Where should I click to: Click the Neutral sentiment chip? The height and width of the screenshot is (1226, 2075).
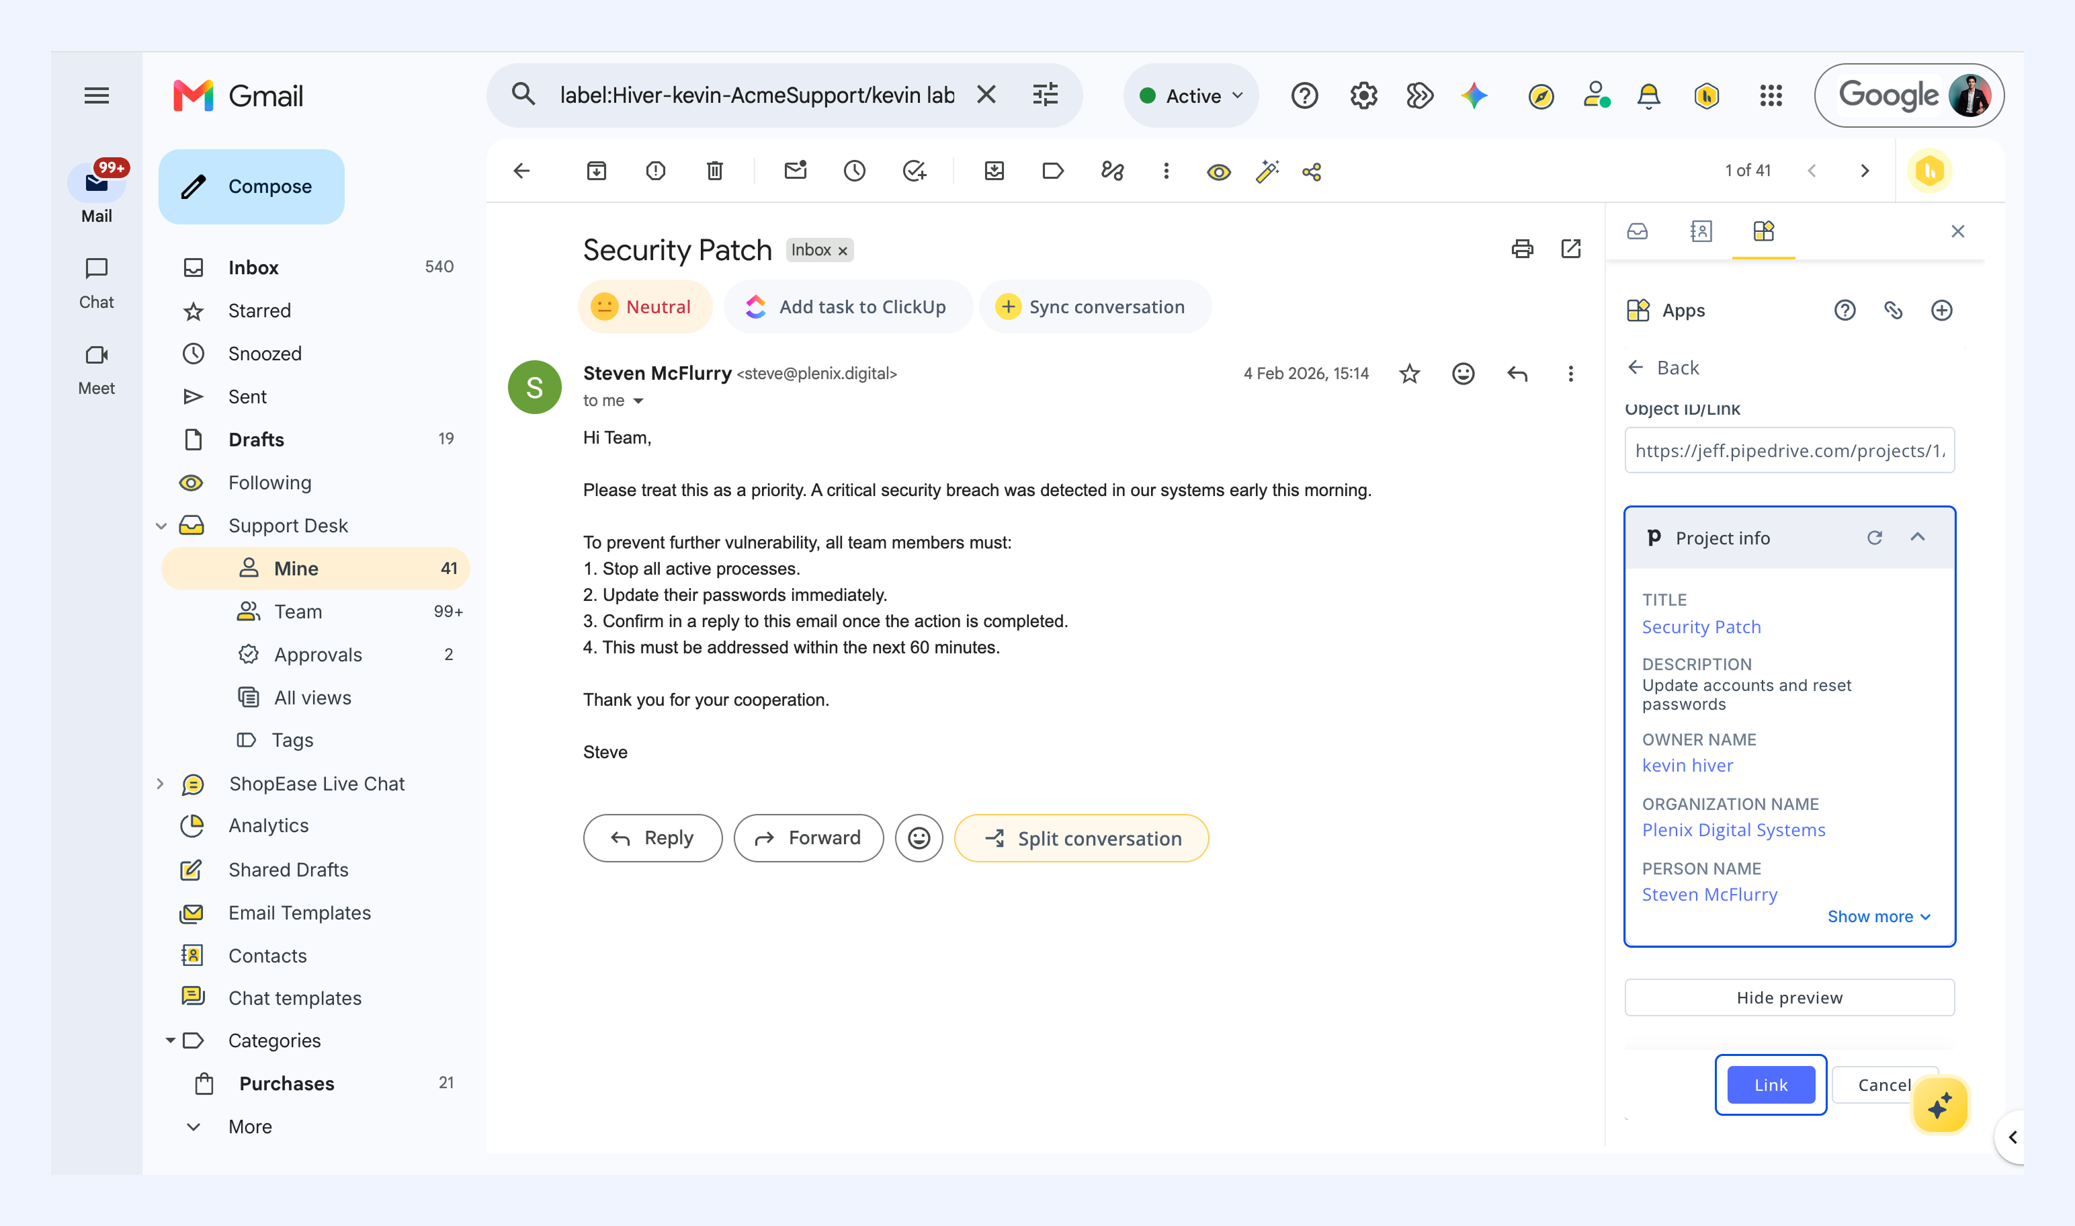tap(644, 307)
